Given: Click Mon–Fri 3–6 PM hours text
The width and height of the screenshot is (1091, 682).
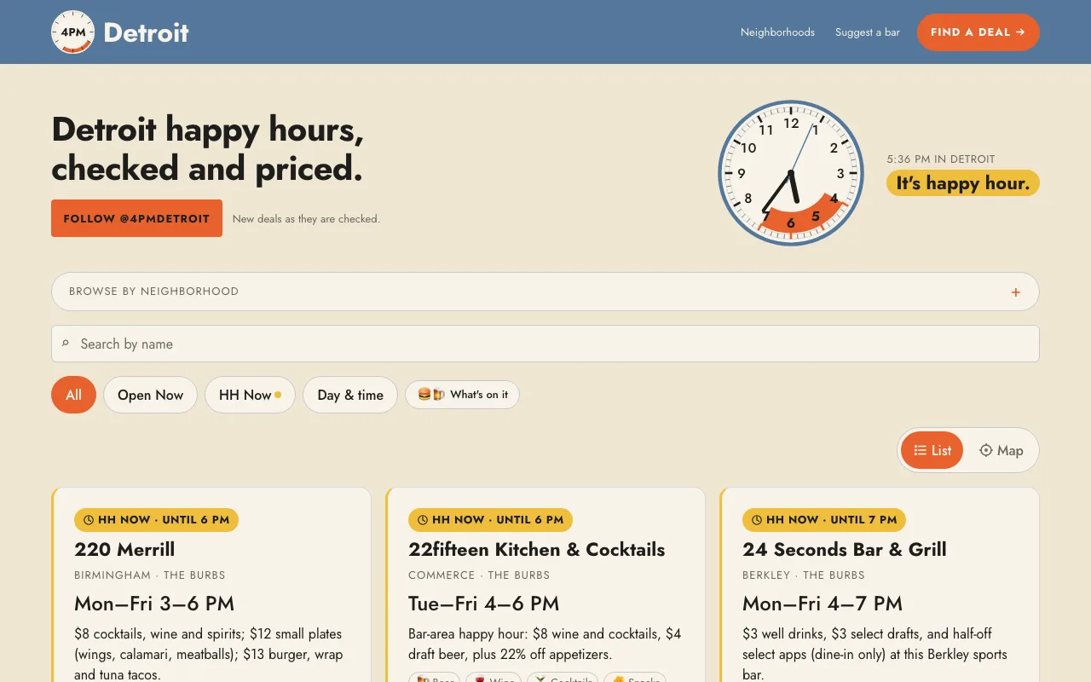Looking at the screenshot, I should coord(154,604).
